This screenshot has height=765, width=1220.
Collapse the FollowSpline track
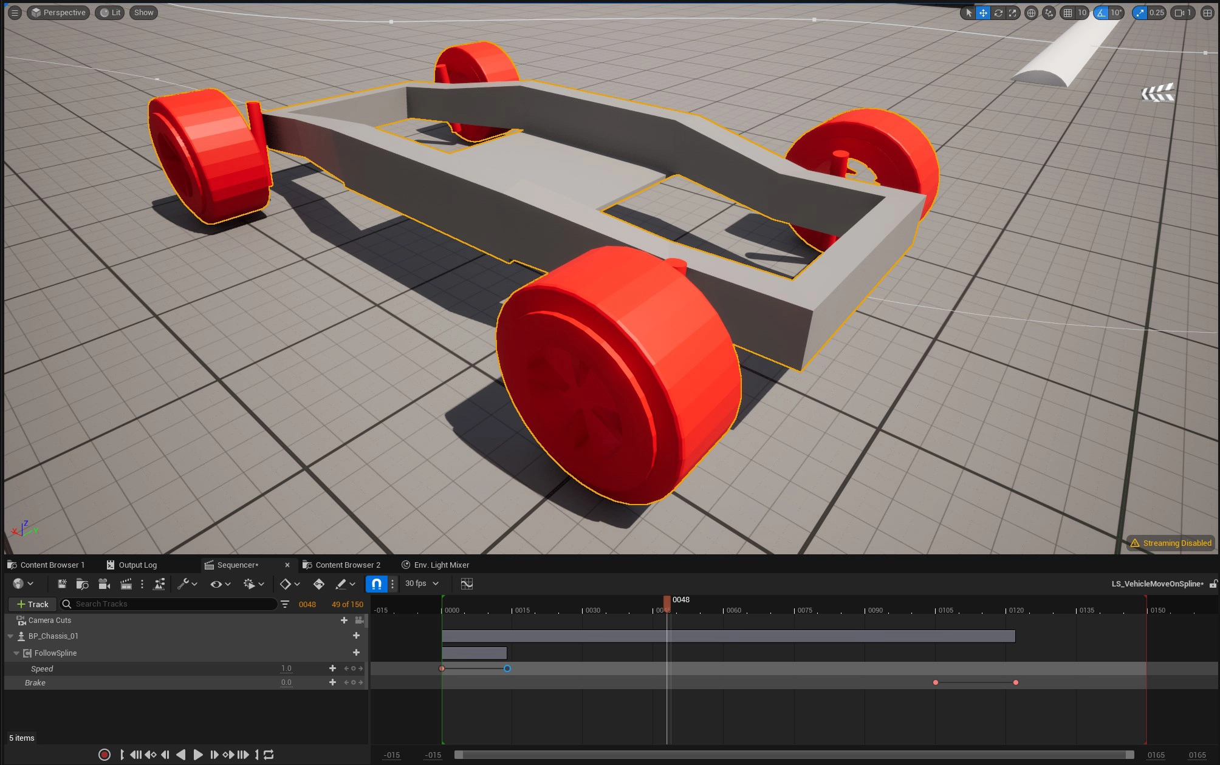16,653
